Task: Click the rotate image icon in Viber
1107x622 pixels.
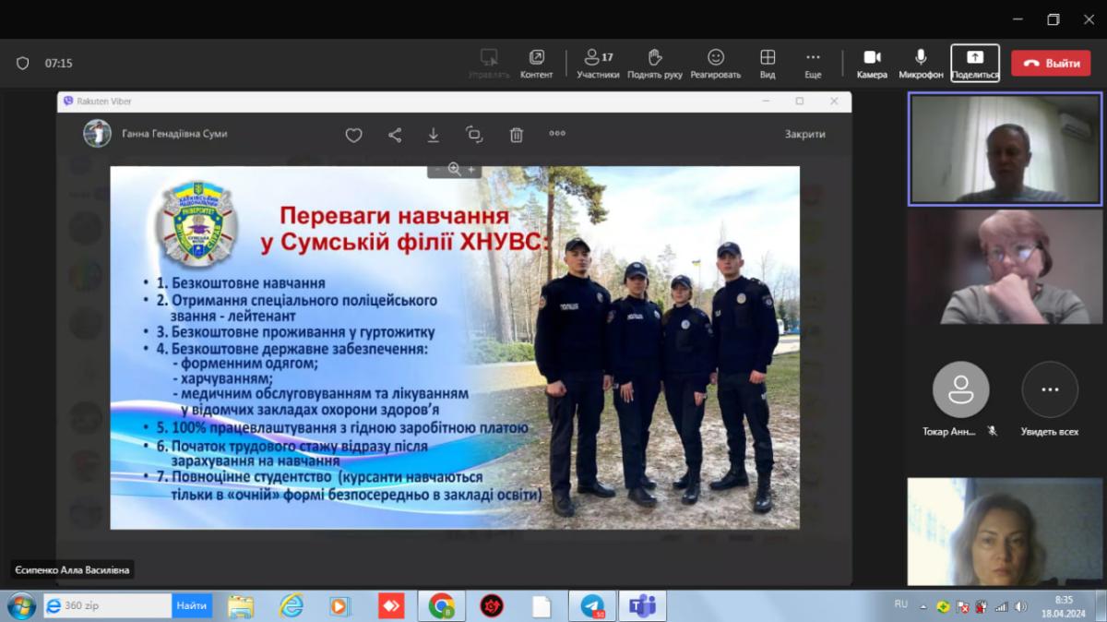Action: pos(474,135)
